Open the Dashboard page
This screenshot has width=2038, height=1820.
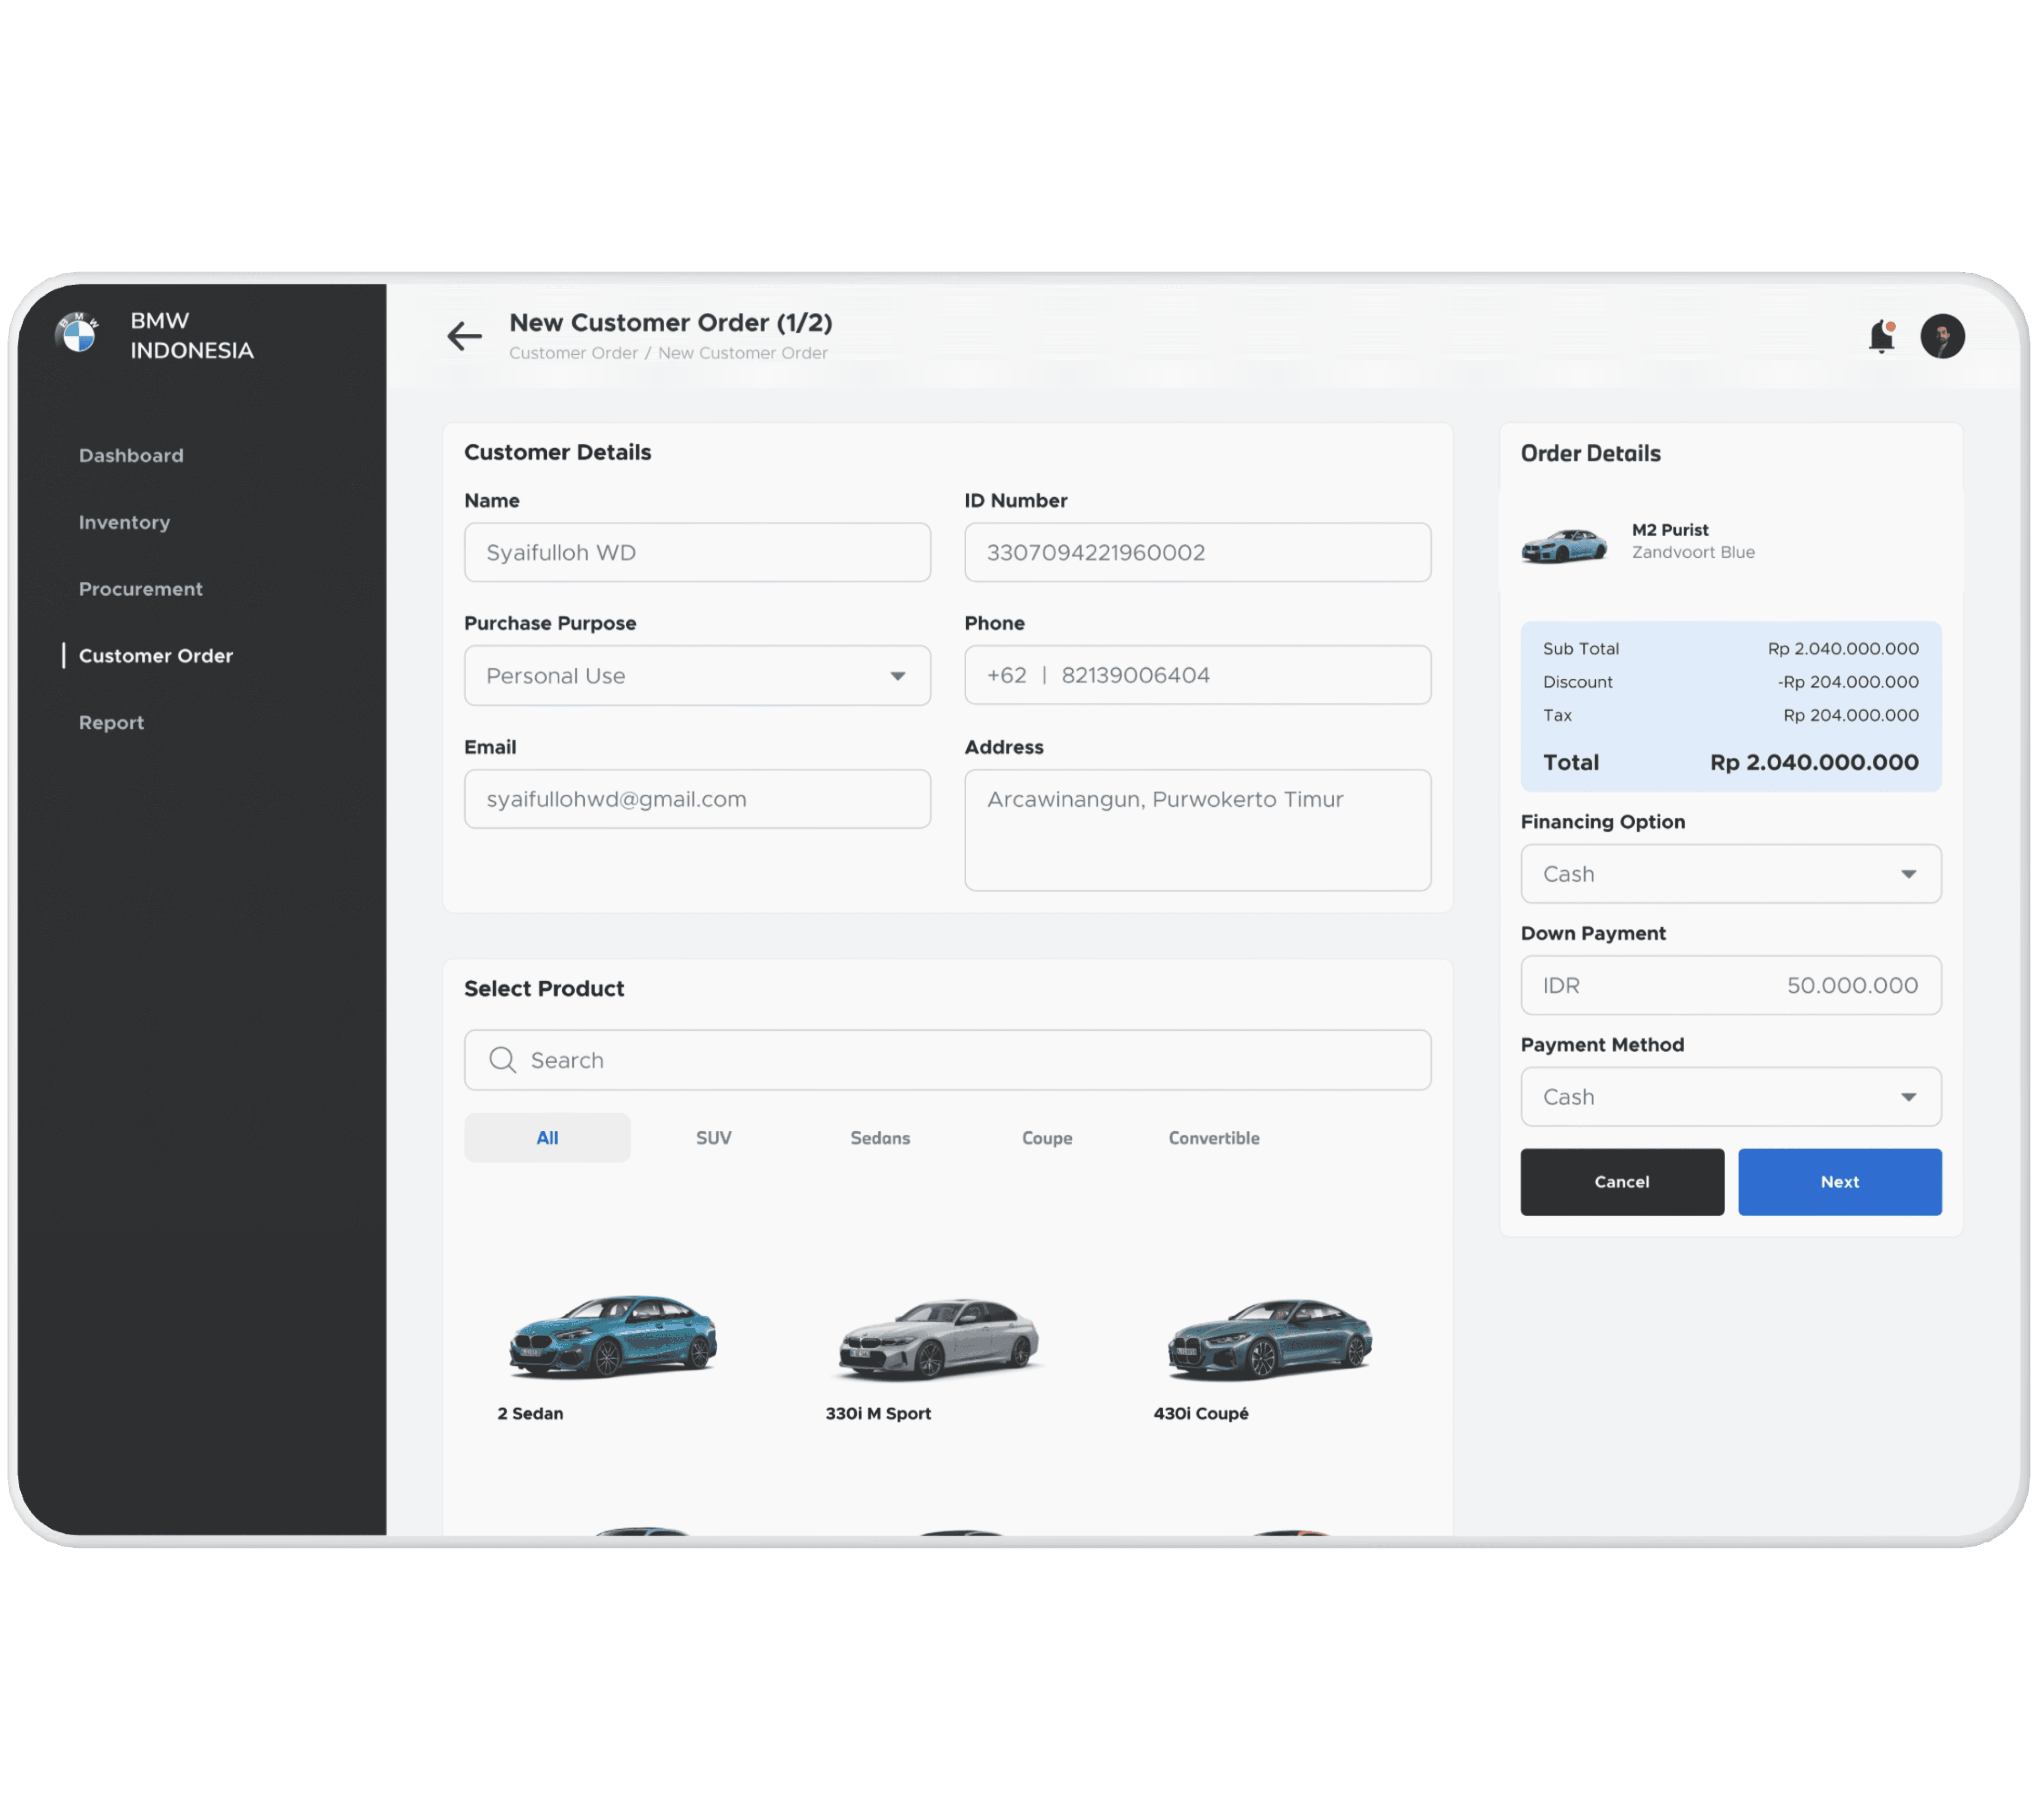[x=131, y=455]
